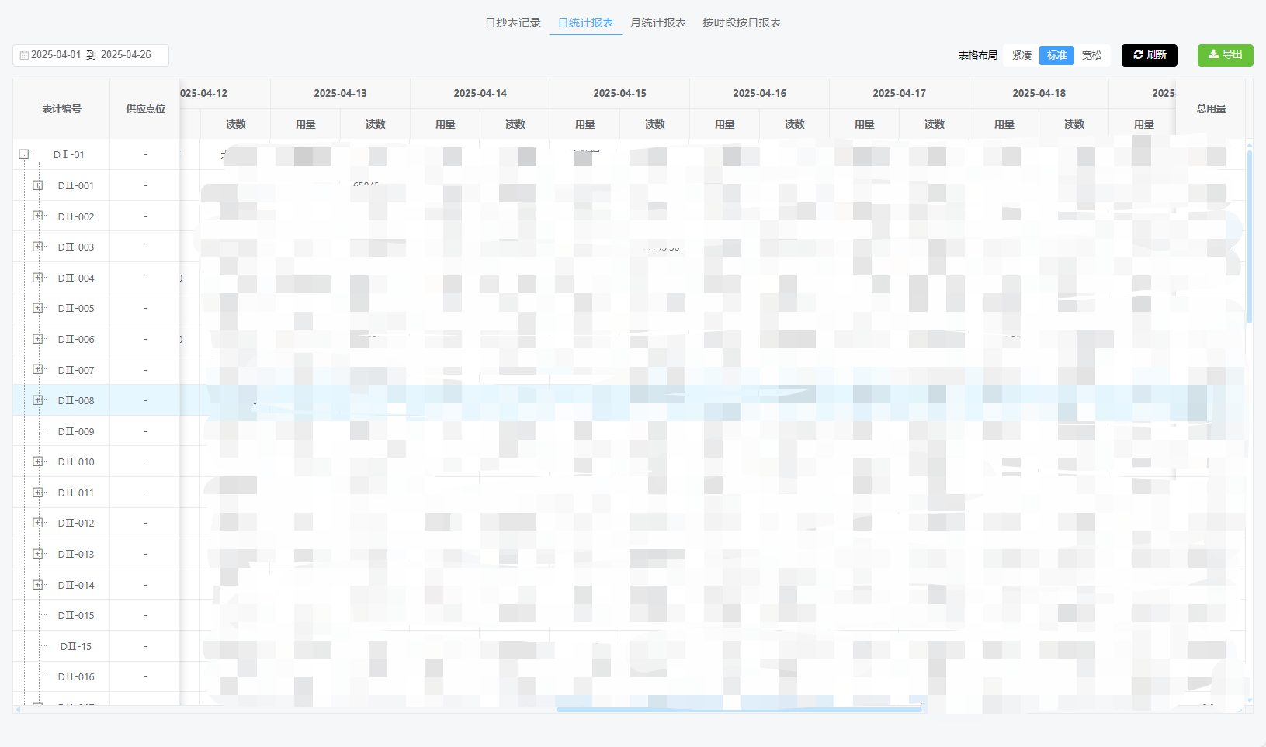Expand the DⅡ-008 highlighted row
Viewport: 1266px width, 747px height.
pyautogui.click(x=37, y=400)
